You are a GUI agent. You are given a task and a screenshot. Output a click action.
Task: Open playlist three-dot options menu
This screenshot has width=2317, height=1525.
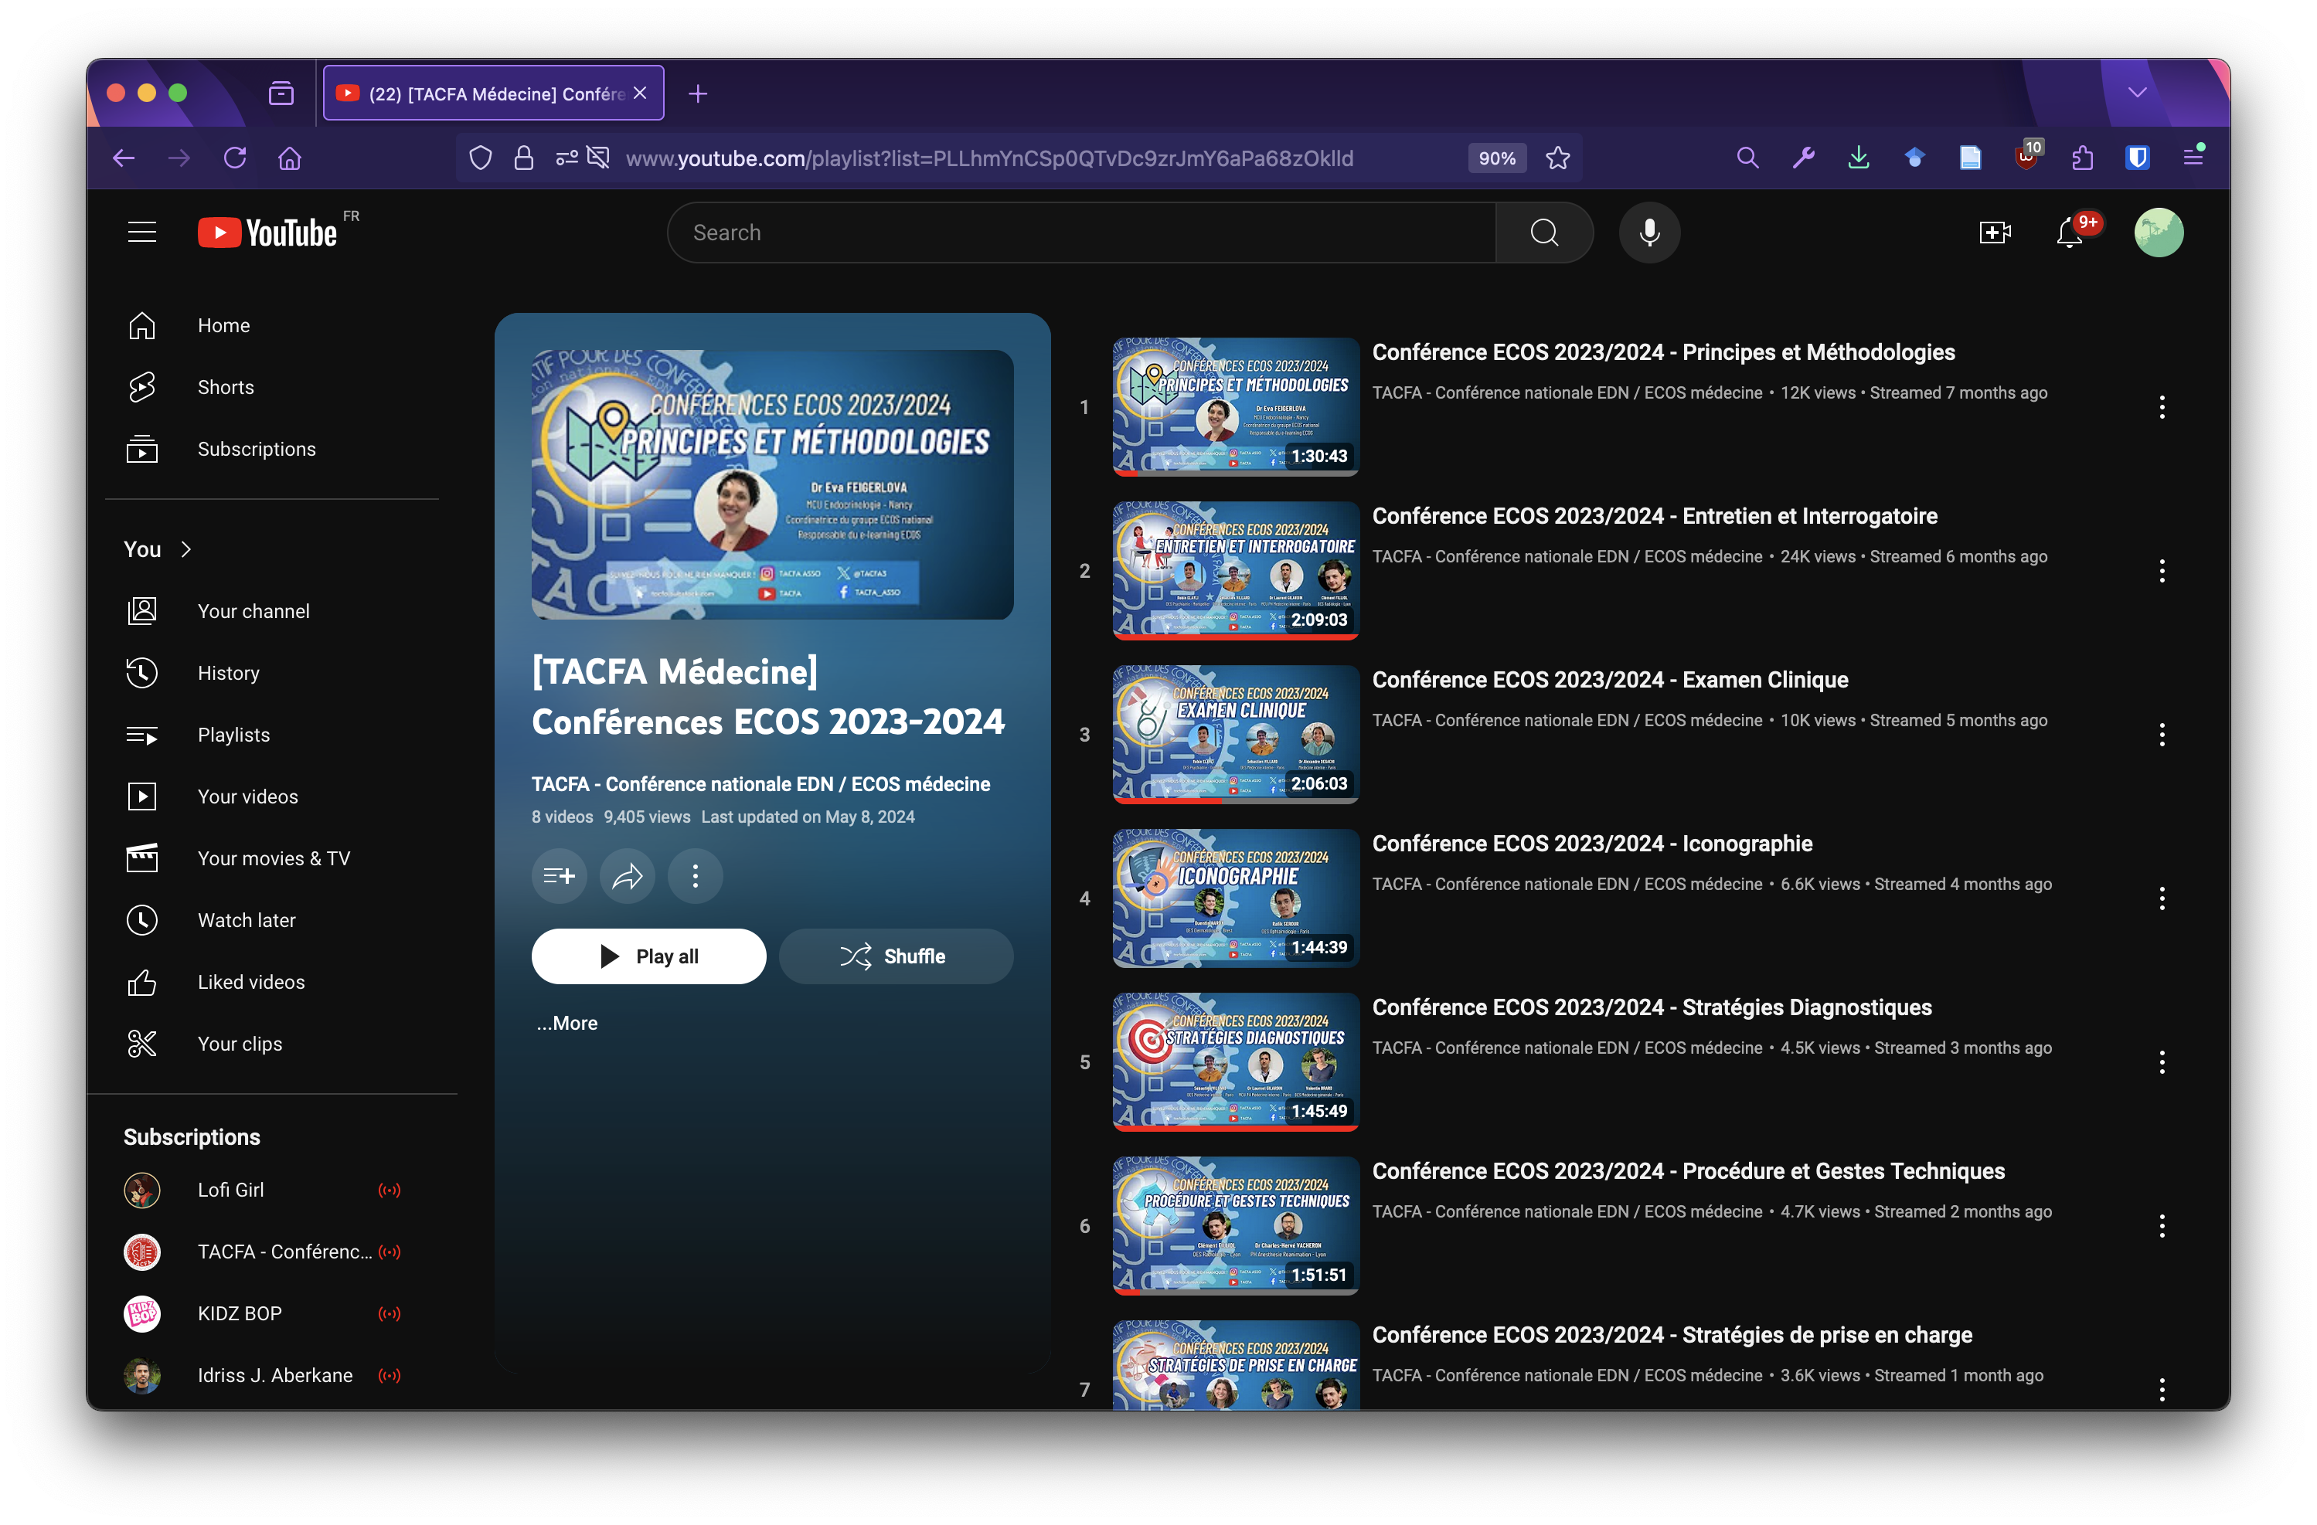click(x=695, y=876)
